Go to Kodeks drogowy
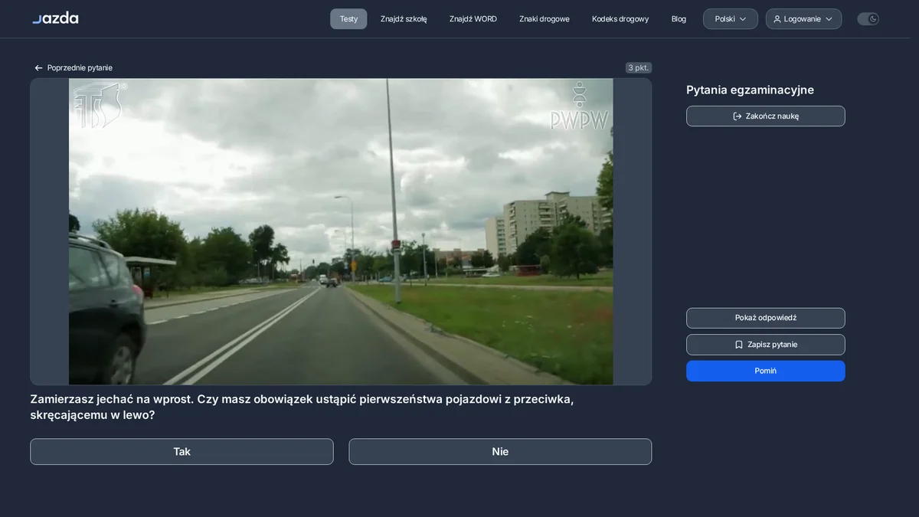 (x=620, y=19)
